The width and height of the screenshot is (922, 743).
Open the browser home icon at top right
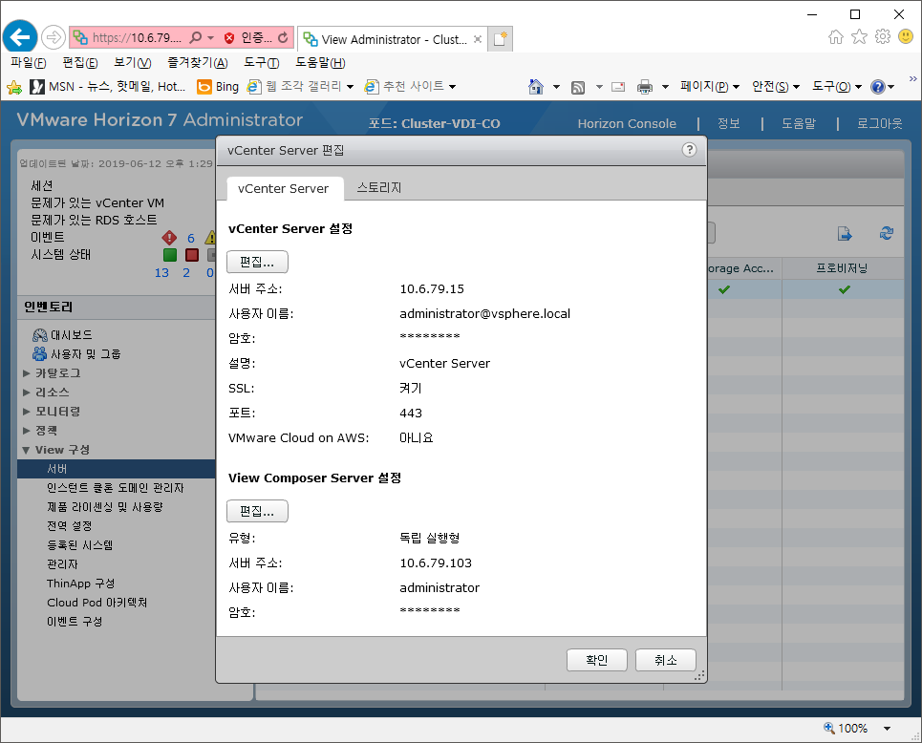pos(836,37)
